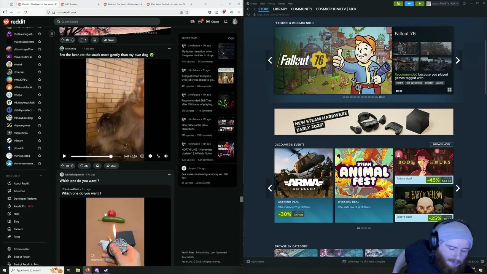Open video settings gear
This screenshot has width=487, height=274.
click(x=150, y=156)
